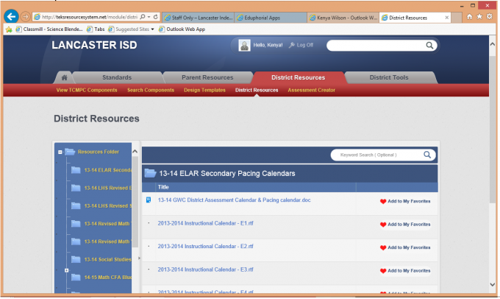Viewport: 500px width, 299px height.
Task: Switch to the Standards tab
Action: pos(117,77)
